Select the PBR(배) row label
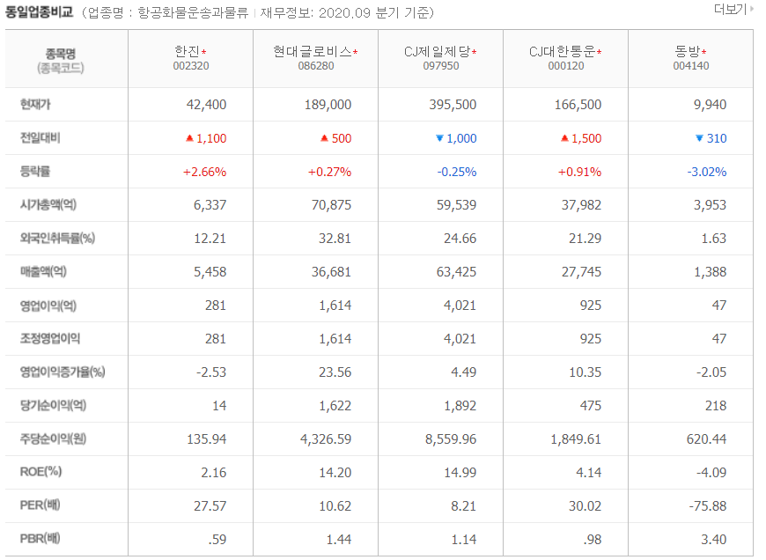766x560 pixels. (x=40, y=539)
